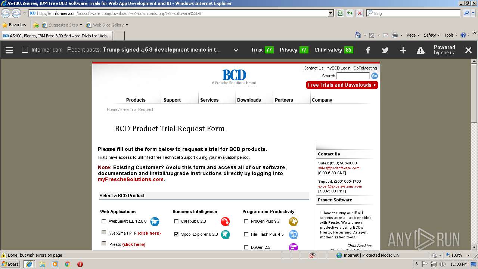The image size is (478, 269).
Task: Check the WebSmart ILE 12.0.0 checkbox
Action: (x=104, y=221)
